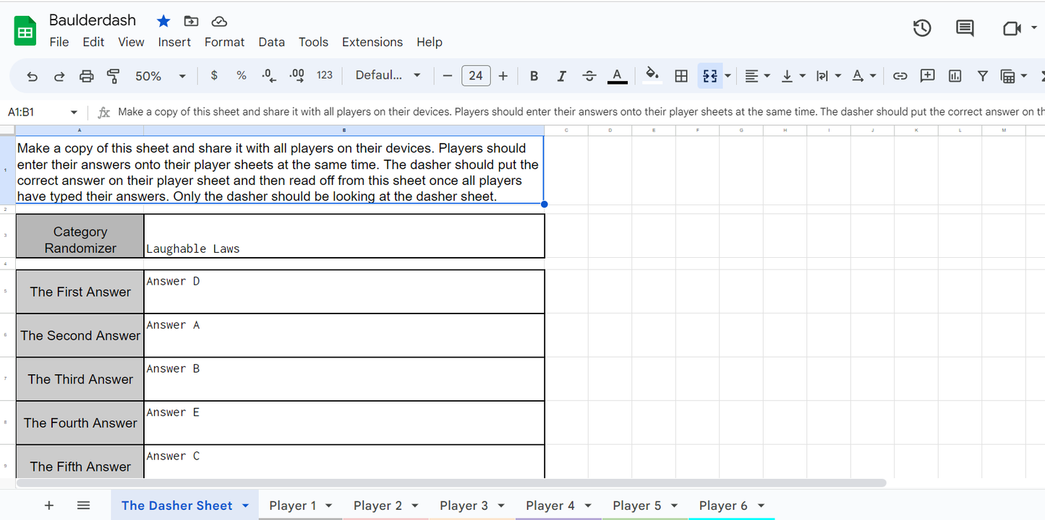Add a new sheet with plus button
The height and width of the screenshot is (520, 1045).
tap(49, 506)
